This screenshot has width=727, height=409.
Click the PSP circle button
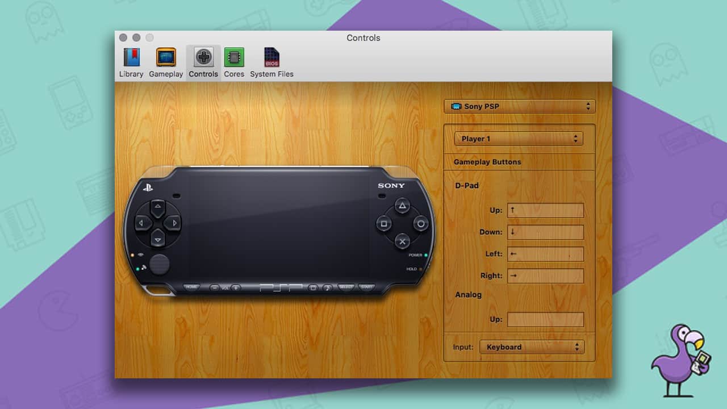pos(420,223)
